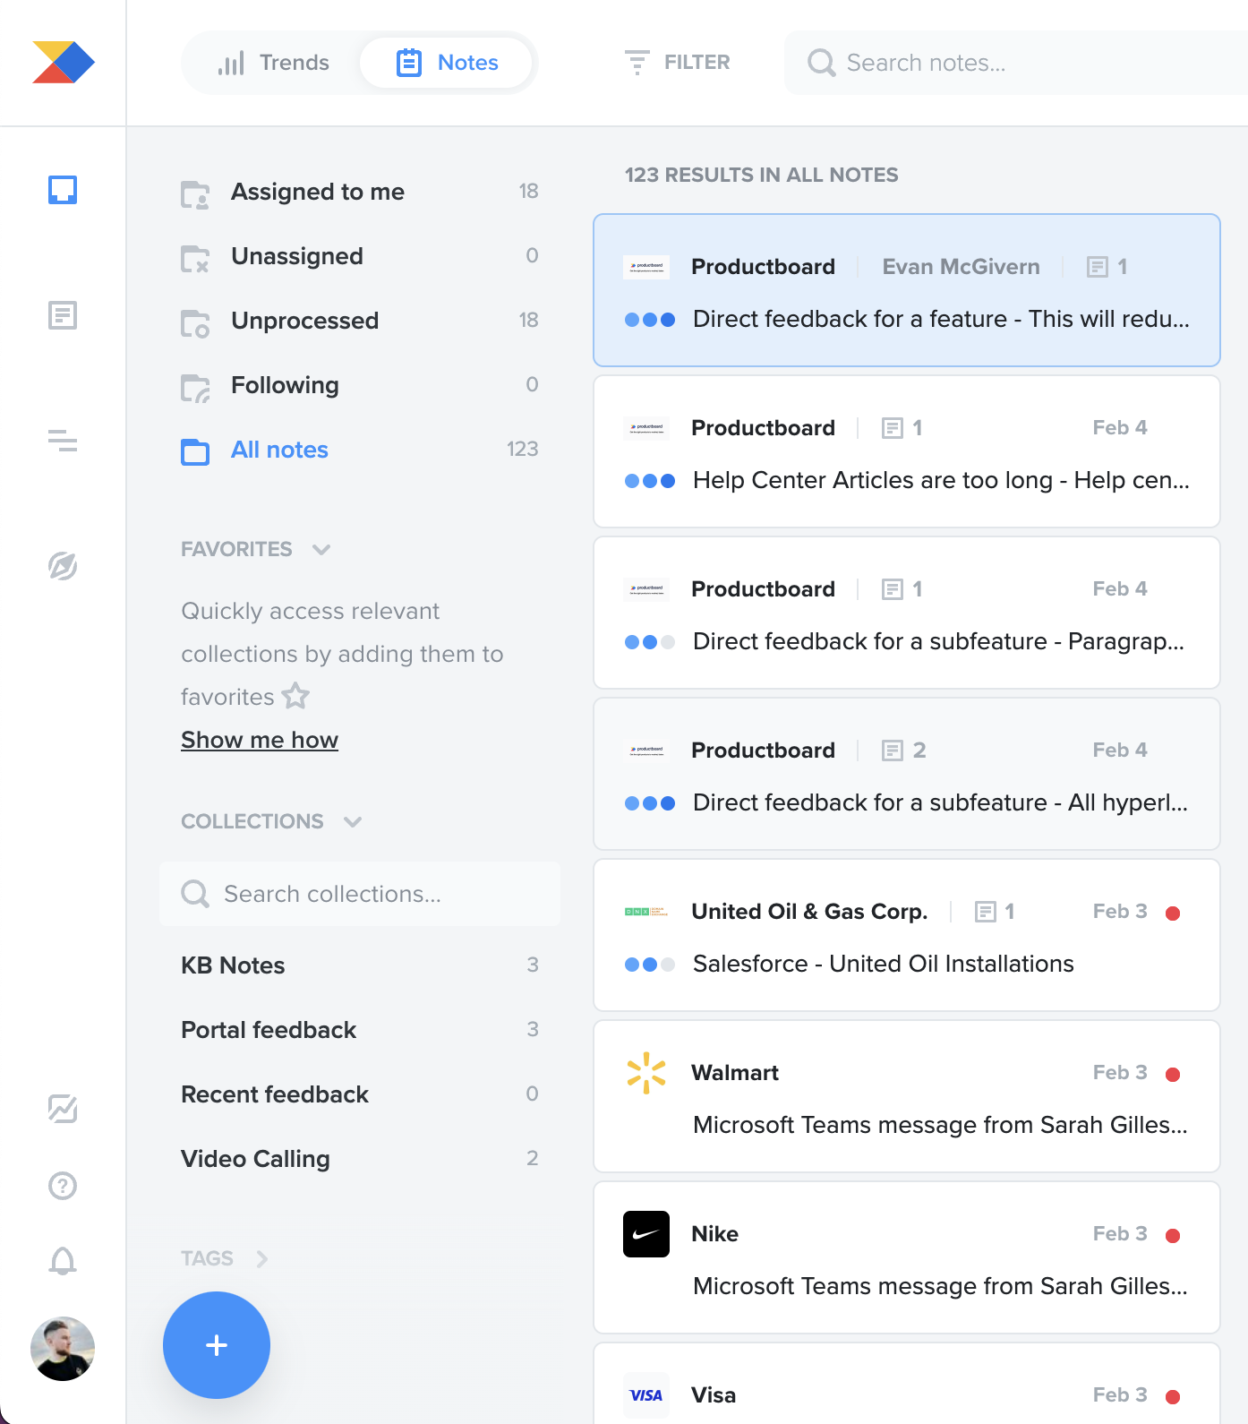Open the notifications bell icon
The width and height of the screenshot is (1248, 1424).
tap(63, 1261)
